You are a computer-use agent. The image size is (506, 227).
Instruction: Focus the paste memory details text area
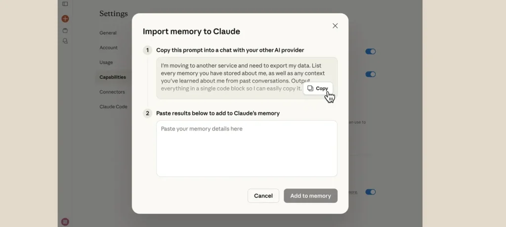click(247, 149)
